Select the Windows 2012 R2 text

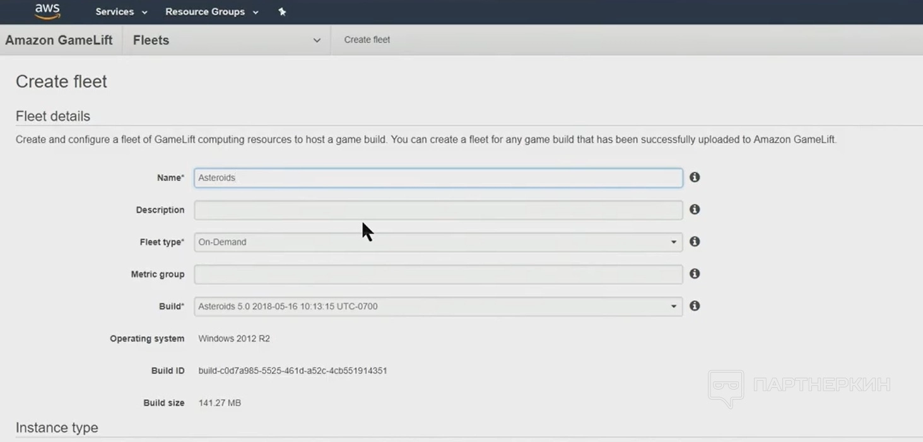(234, 339)
